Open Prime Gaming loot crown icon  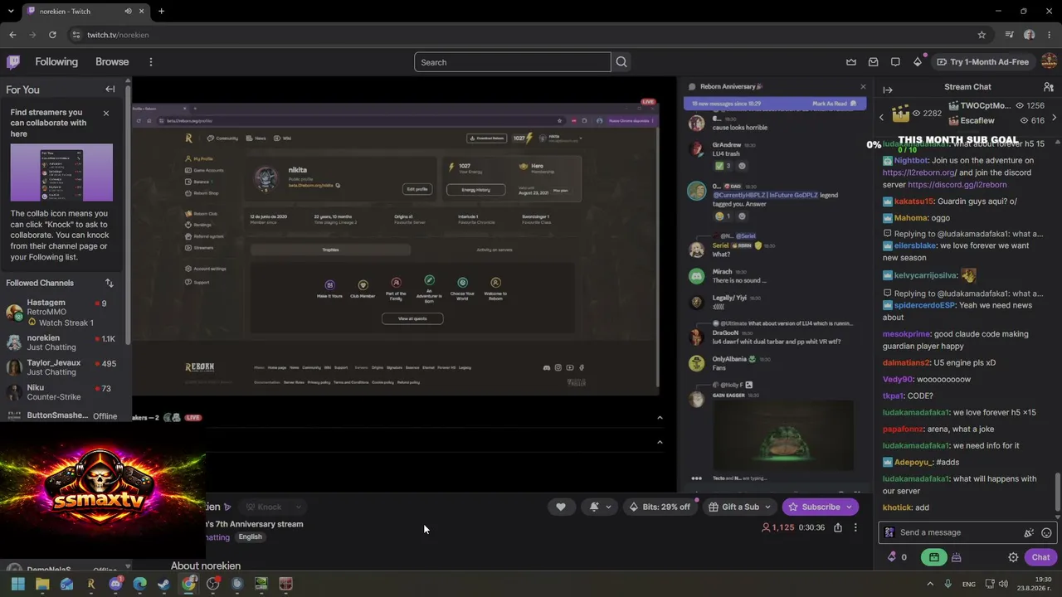[851, 62]
